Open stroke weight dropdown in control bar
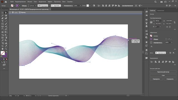Viewport: 178px width, 100px height. pyautogui.click(x=36, y=6)
